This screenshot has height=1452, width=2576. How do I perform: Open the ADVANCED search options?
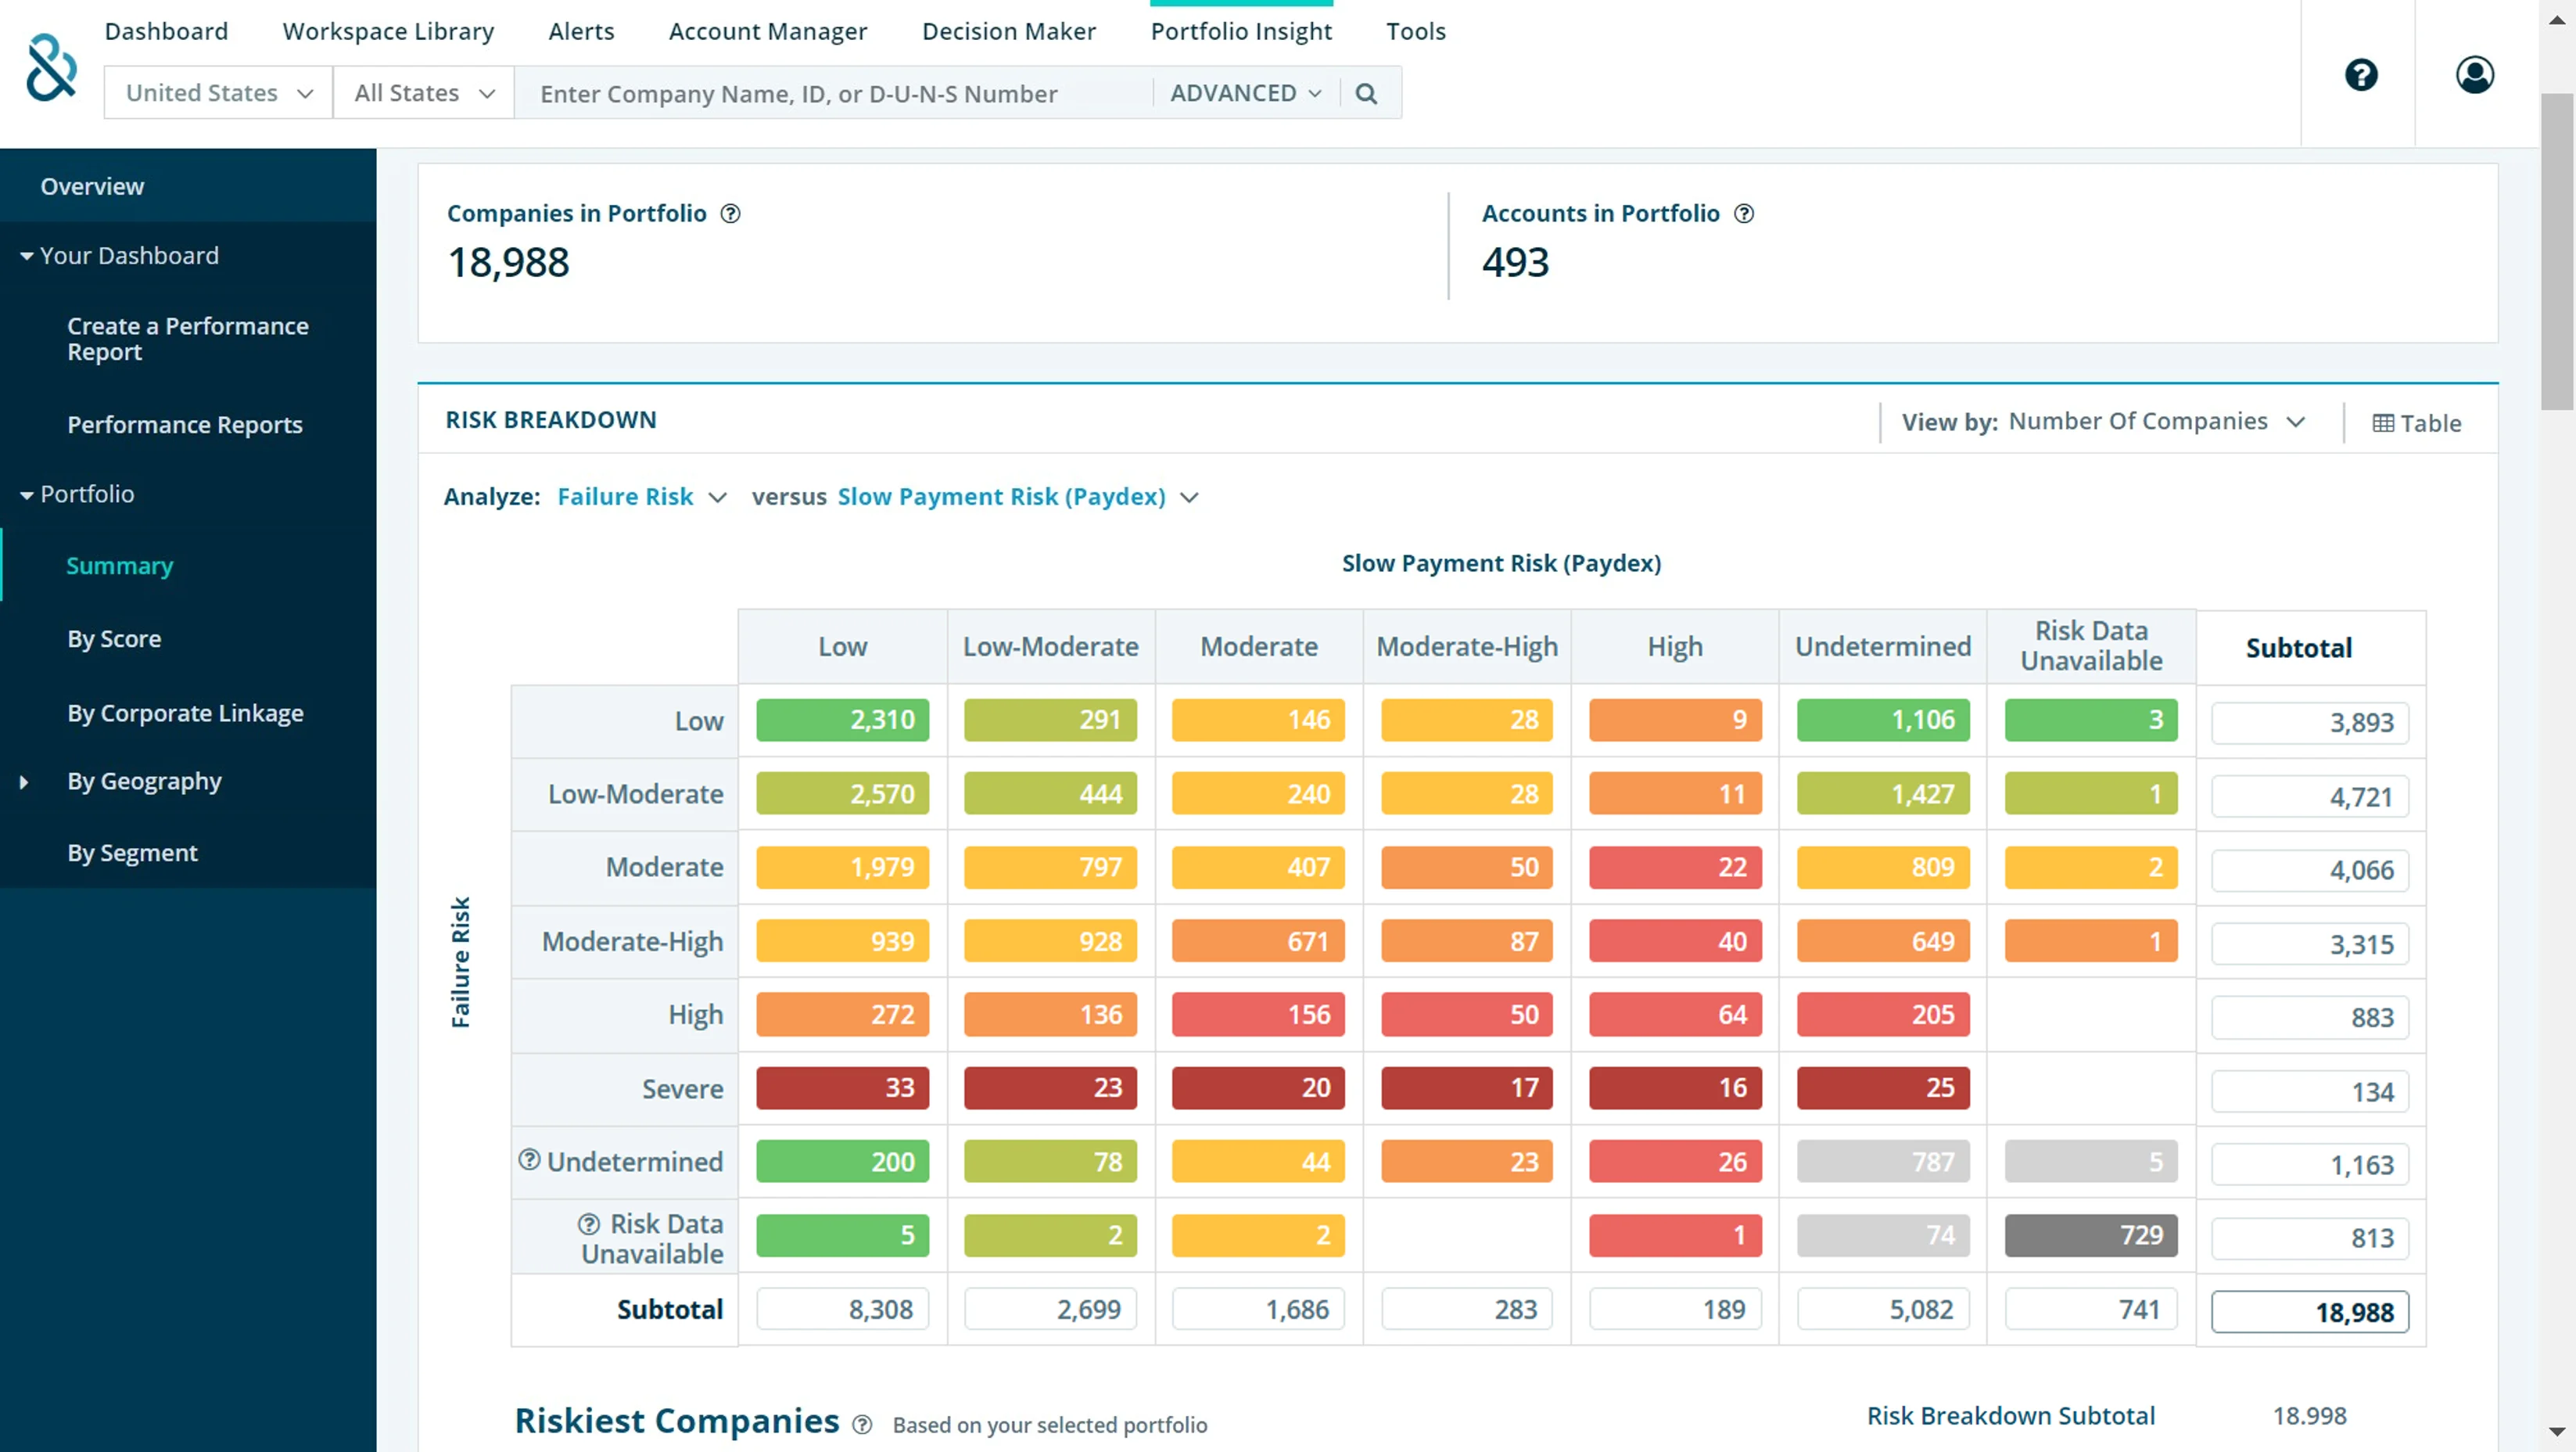1245,93
